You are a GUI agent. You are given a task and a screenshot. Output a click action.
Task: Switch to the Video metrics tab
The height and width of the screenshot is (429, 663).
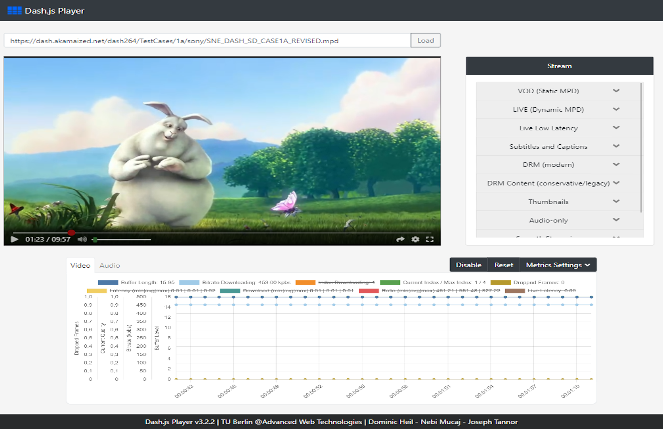tap(80, 265)
